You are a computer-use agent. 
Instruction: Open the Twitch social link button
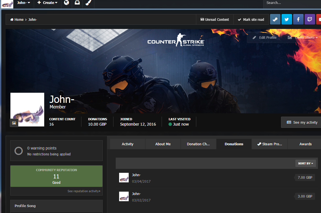coord(310,19)
